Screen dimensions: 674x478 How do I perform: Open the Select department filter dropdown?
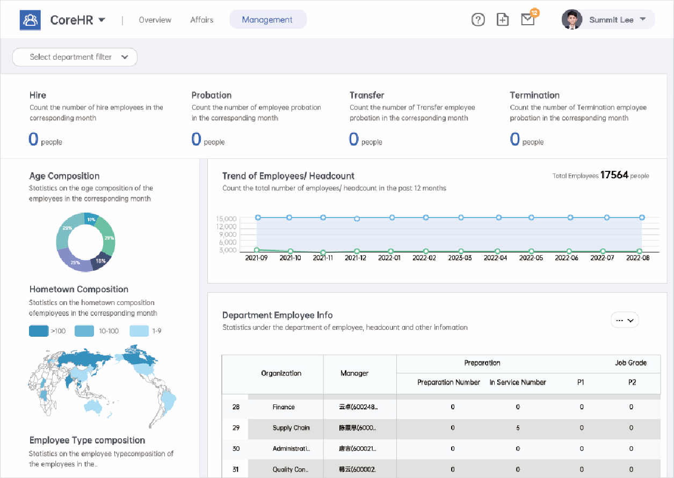75,57
